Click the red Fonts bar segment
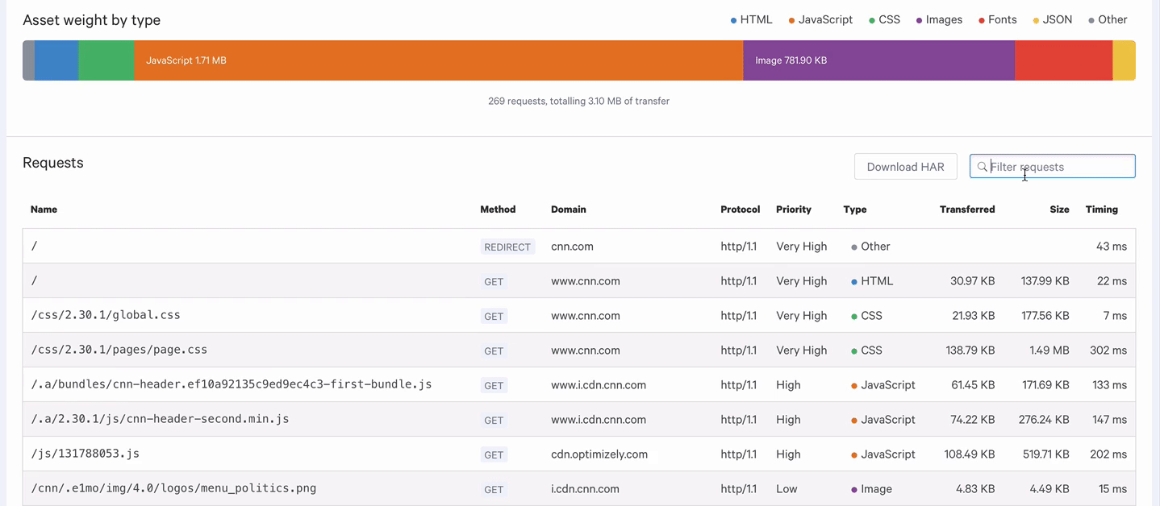 [x=1063, y=60]
